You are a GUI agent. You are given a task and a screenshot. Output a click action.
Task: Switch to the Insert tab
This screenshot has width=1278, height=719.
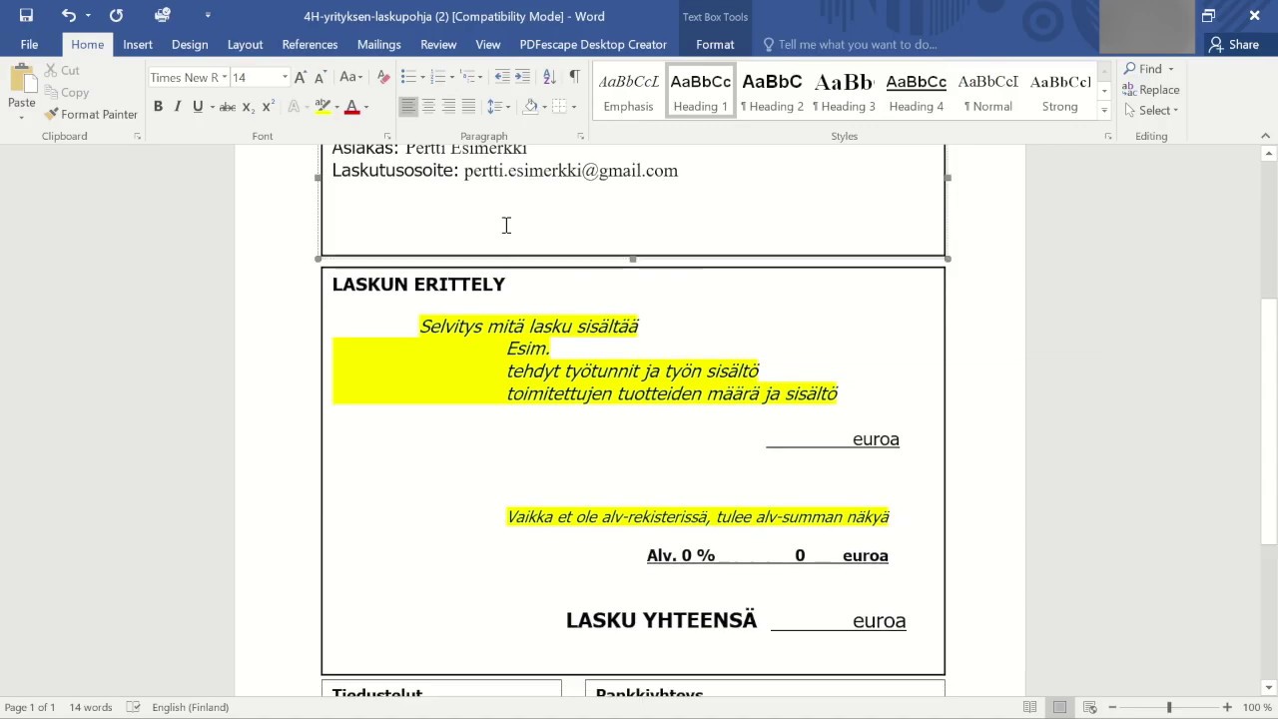(138, 44)
